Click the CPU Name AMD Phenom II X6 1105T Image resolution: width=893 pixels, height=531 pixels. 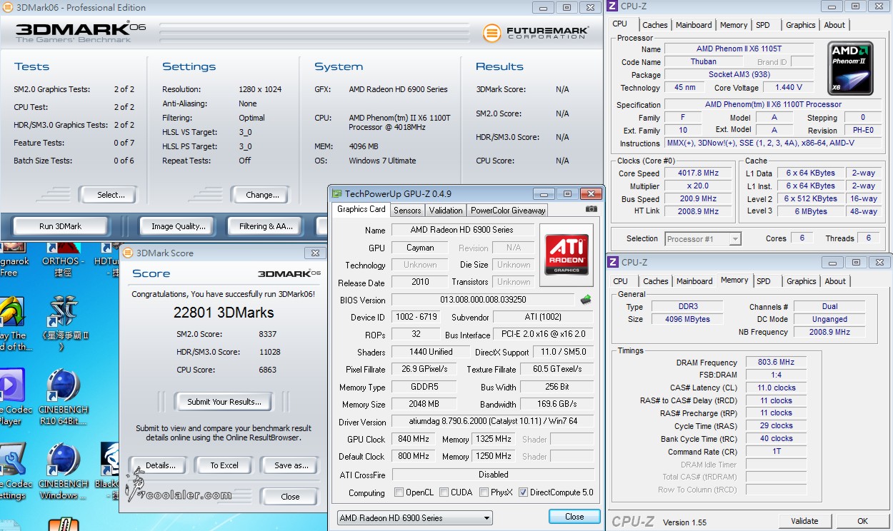point(739,49)
